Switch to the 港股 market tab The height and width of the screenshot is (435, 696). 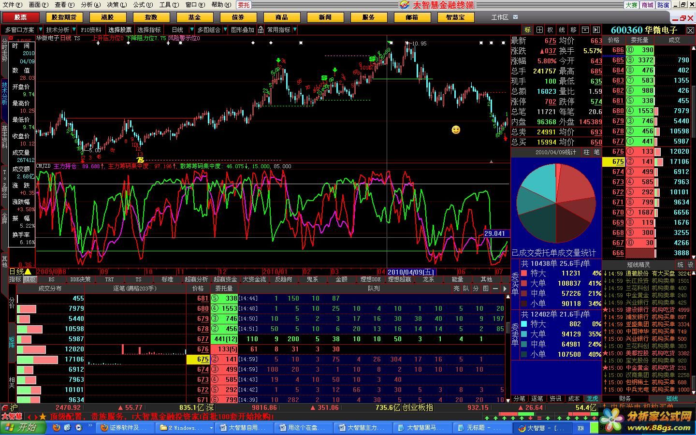(x=108, y=17)
